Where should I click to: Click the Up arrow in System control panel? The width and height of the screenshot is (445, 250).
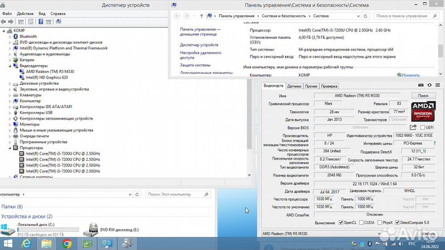201,16
